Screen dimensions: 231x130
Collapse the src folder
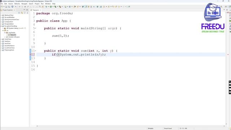(3, 30)
